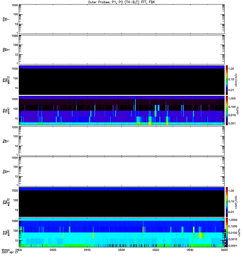
Task: Click the "thb fbk edc12" y-axis title
Action: 6,80
